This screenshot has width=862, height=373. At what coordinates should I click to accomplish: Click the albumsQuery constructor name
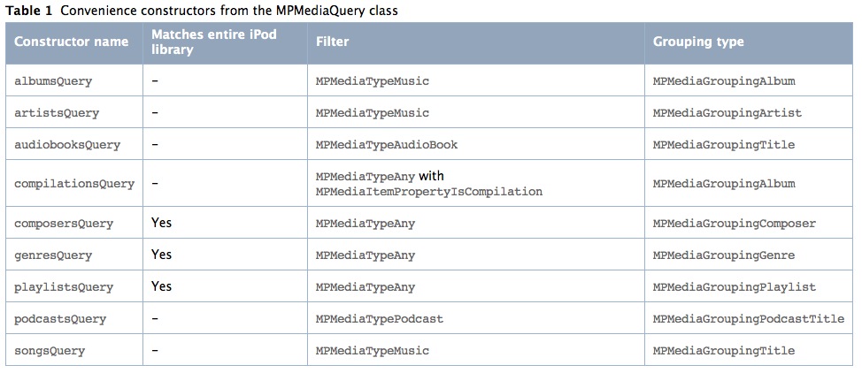pyautogui.click(x=53, y=81)
